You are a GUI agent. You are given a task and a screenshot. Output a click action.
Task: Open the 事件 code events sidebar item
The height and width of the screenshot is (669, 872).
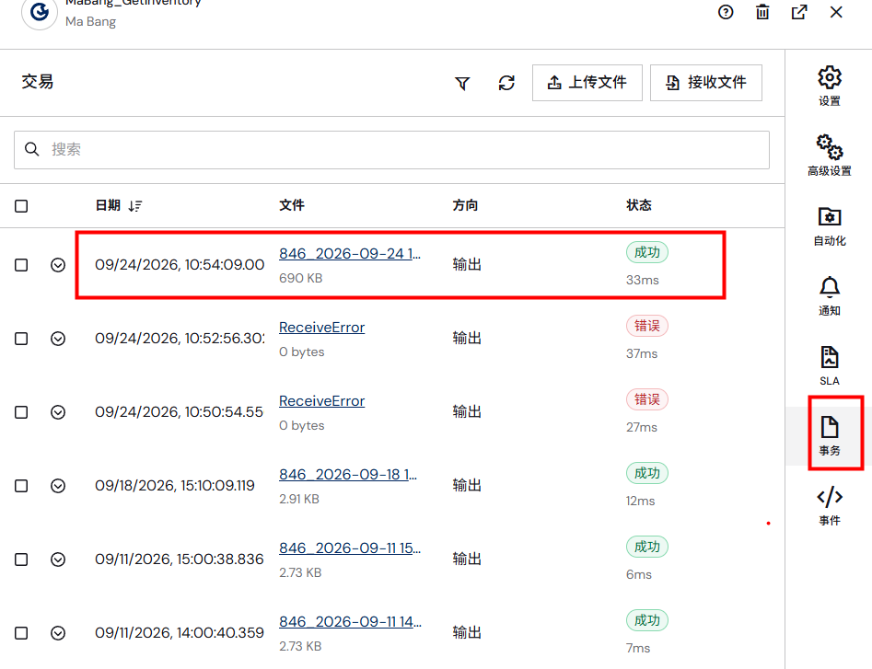(x=829, y=505)
